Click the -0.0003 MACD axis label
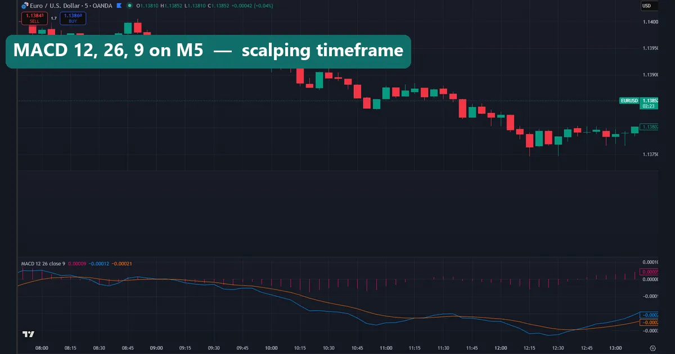This screenshot has width=675, height=354. pos(650,331)
